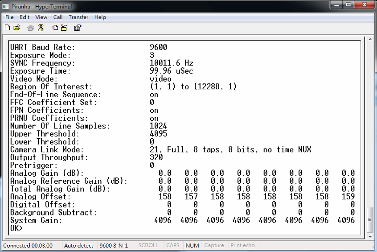This screenshot has width=377, height=252.
Task: Click the New connection toolbar icon
Action: (x=8, y=28)
